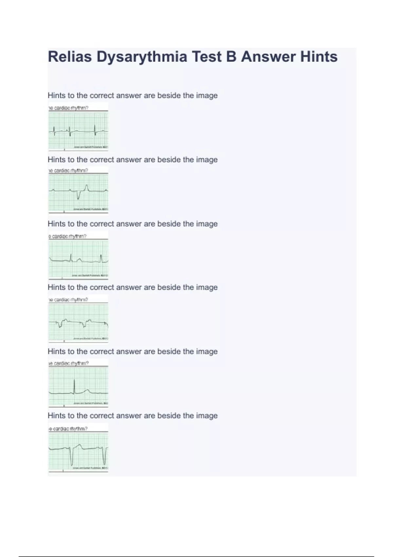Select the last "Hints to the correct answer" line
The image size is (393, 557).
(x=133, y=416)
